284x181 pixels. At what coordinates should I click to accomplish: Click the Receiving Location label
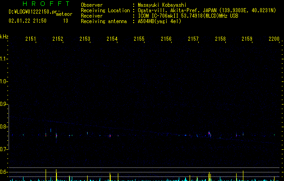pos(105,10)
